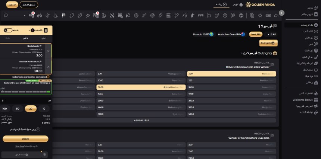
Task: Toggle the quick bet lightning switch
Action: coord(8,30)
